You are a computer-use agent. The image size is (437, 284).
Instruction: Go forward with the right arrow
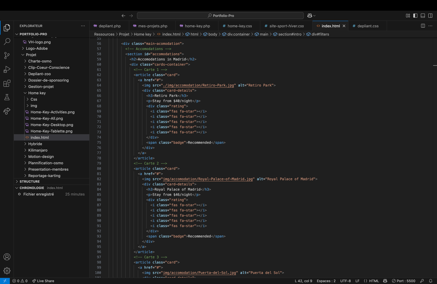click(x=131, y=16)
